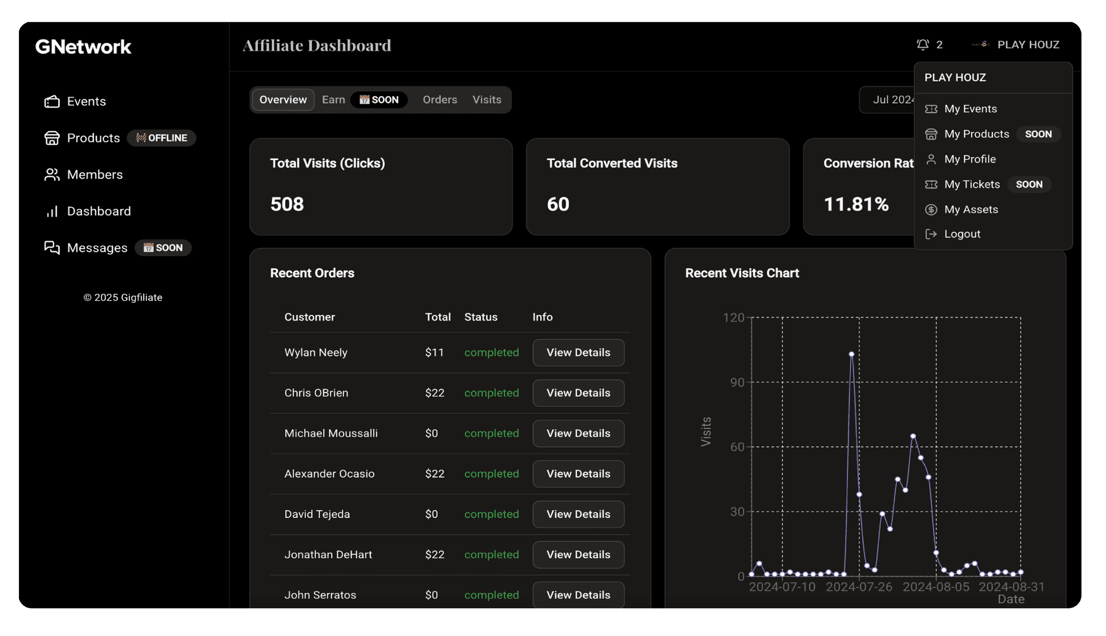This screenshot has width=1106, height=636.
Task: Click the Events briefcase icon in sidebar
Action: point(52,101)
